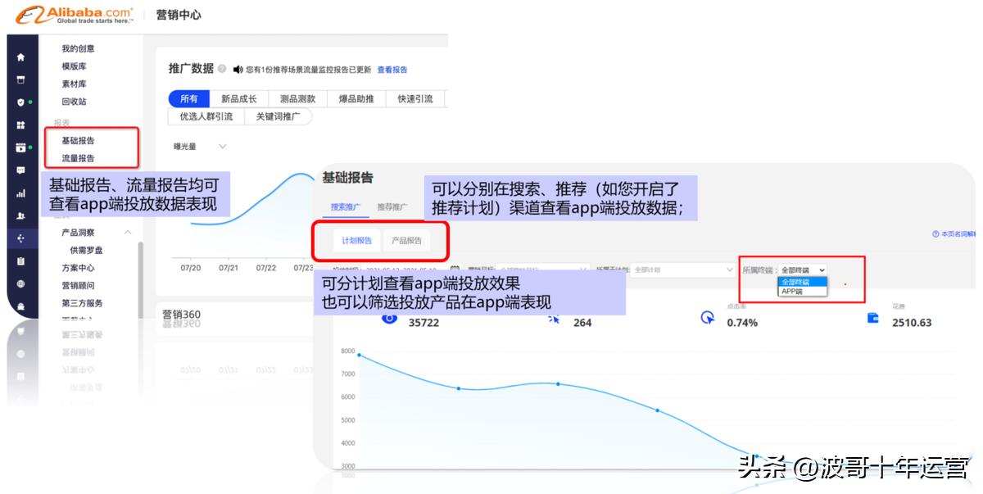Collapse the 产品洞察 section in sidebar
Viewport: 983px width, 494px height.
coord(127,232)
